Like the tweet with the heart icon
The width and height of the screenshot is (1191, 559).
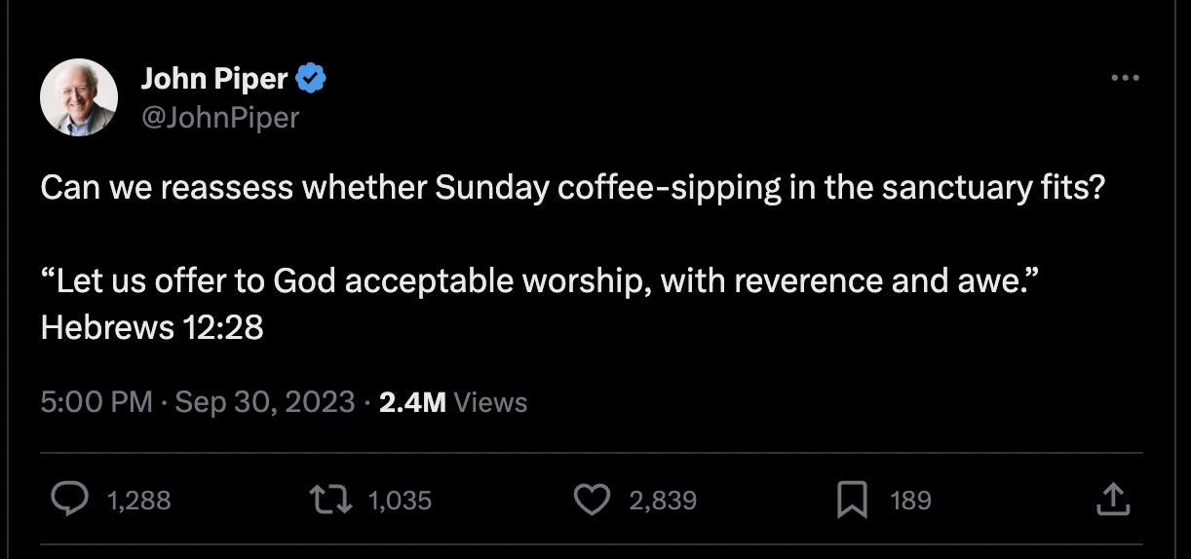click(x=591, y=501)
